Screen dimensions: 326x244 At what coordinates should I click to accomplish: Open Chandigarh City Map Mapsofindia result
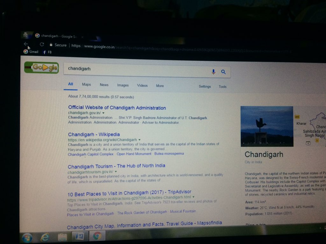(x=144, y=225)
